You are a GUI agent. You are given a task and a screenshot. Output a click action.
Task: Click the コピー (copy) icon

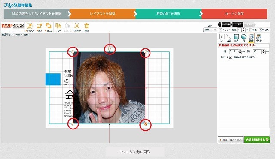58,27
